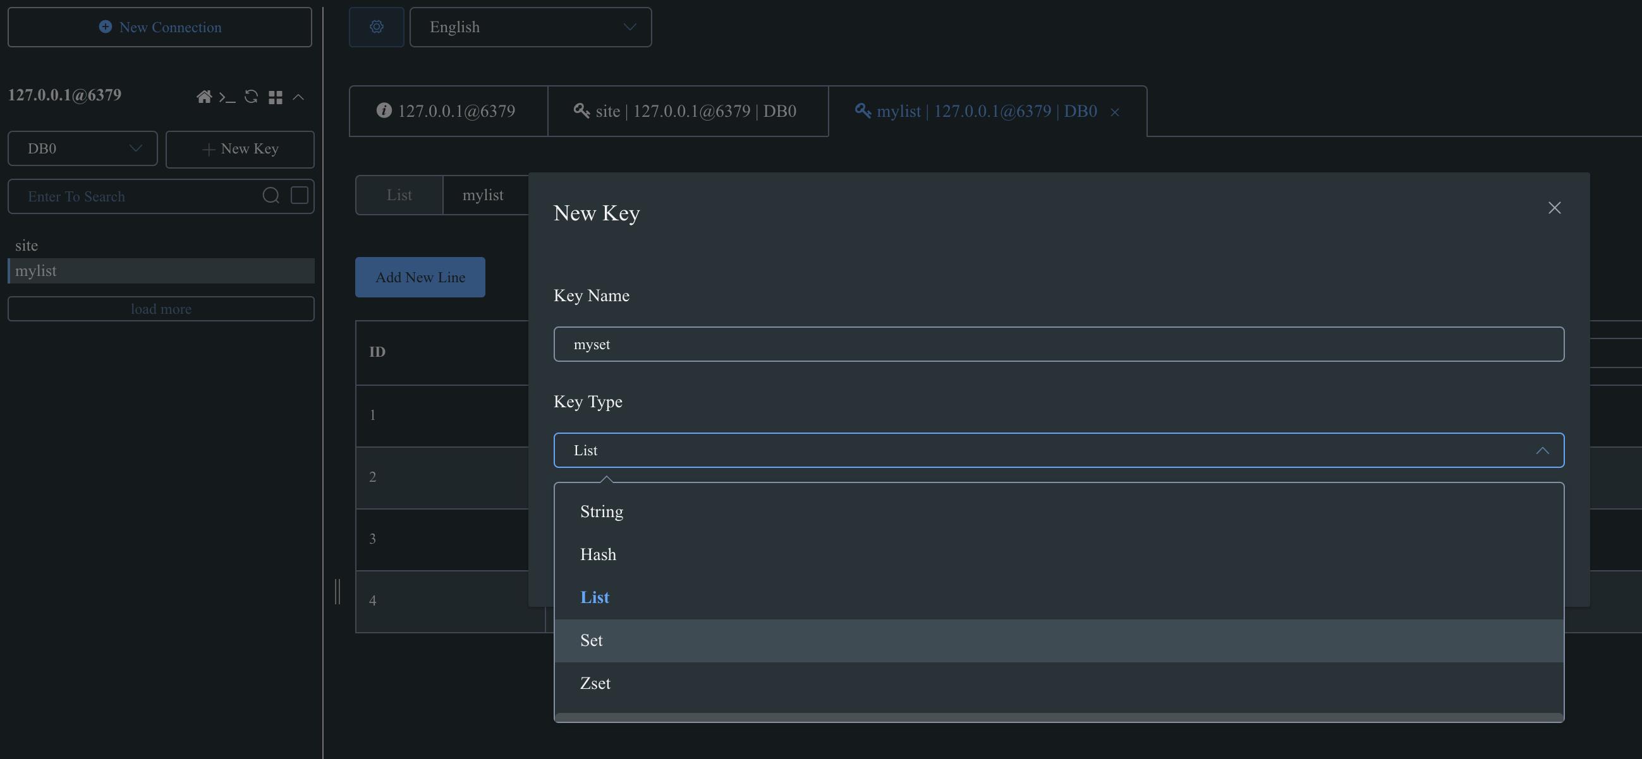Click Add New Line button
The height and width of the screenshot is (759, 1642).
pyautogui.click(x=420, y=277)
